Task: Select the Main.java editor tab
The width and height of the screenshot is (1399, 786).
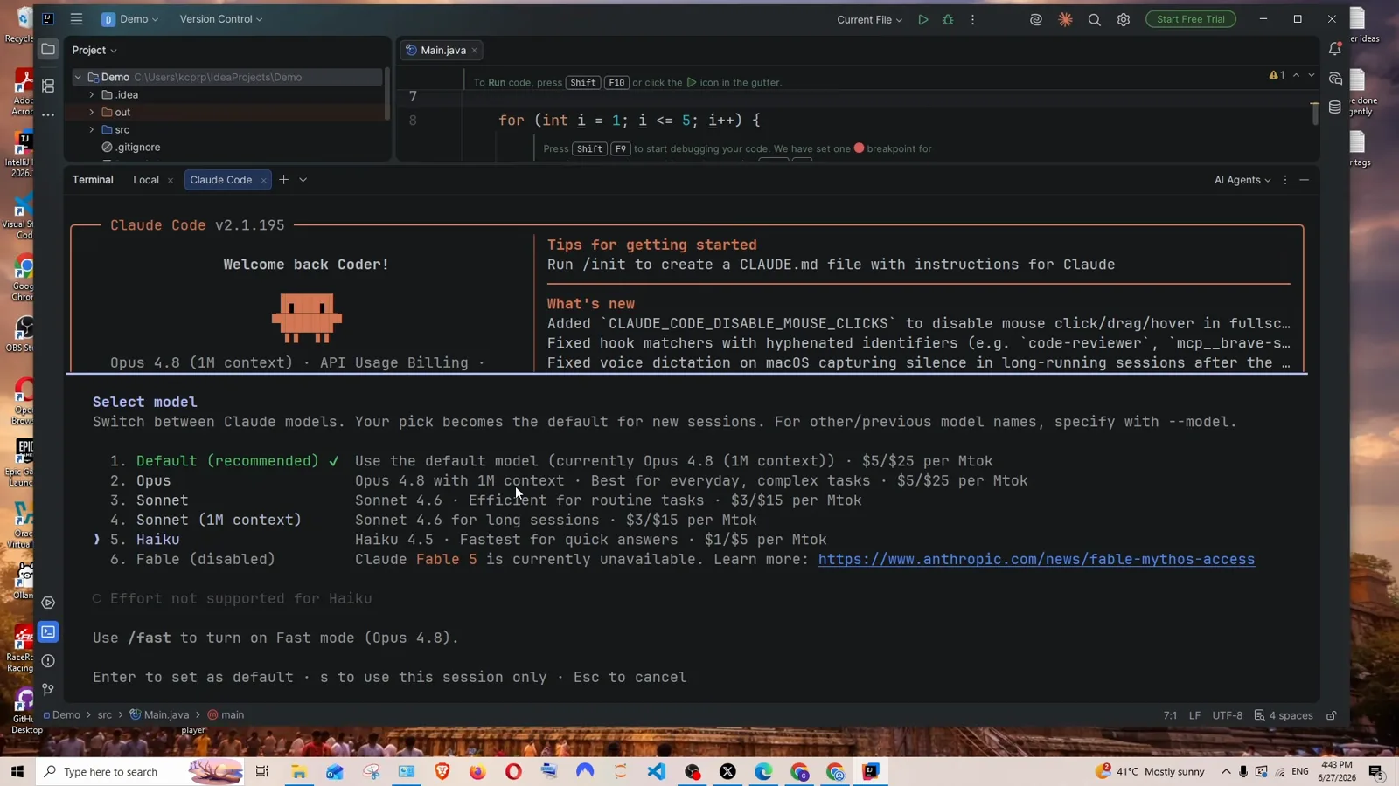Action: (x=442, y=50)
